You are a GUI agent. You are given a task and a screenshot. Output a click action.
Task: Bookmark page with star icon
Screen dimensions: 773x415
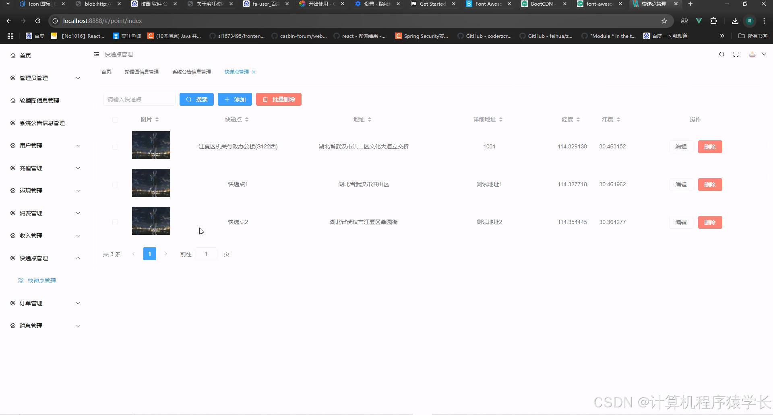[664, 21]
